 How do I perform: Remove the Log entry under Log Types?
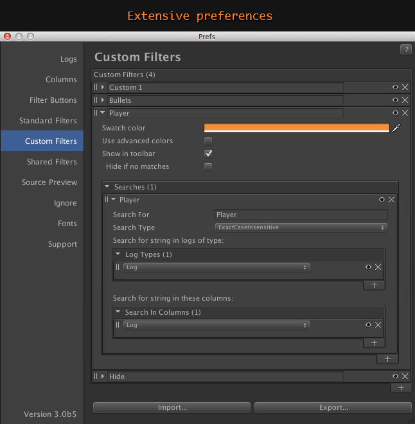(378, 267)
